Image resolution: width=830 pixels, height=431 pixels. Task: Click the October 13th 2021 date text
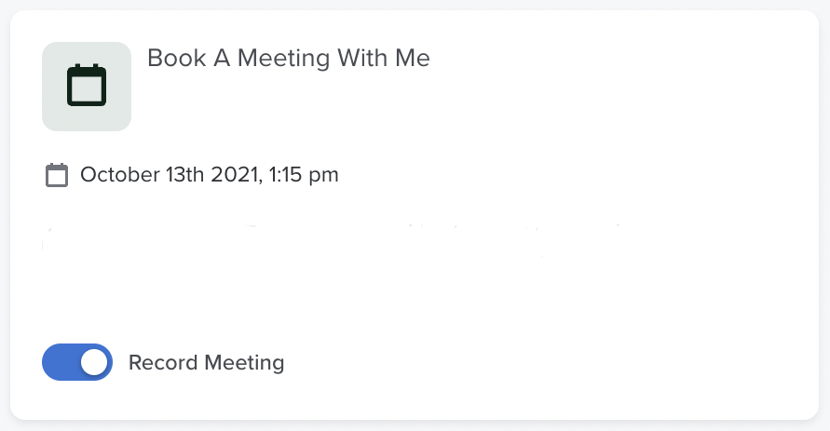coord(209,174)
